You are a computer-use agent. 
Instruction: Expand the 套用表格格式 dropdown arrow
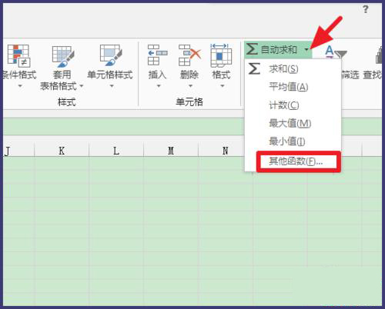click(82, 86)
